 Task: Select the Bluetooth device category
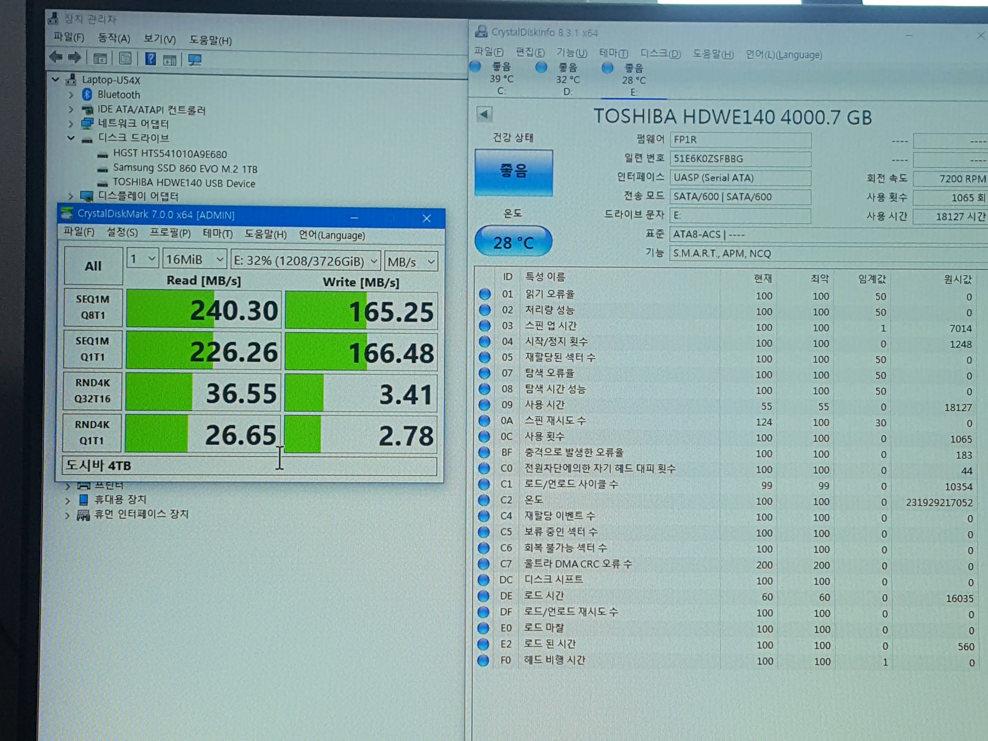(118, 95)
